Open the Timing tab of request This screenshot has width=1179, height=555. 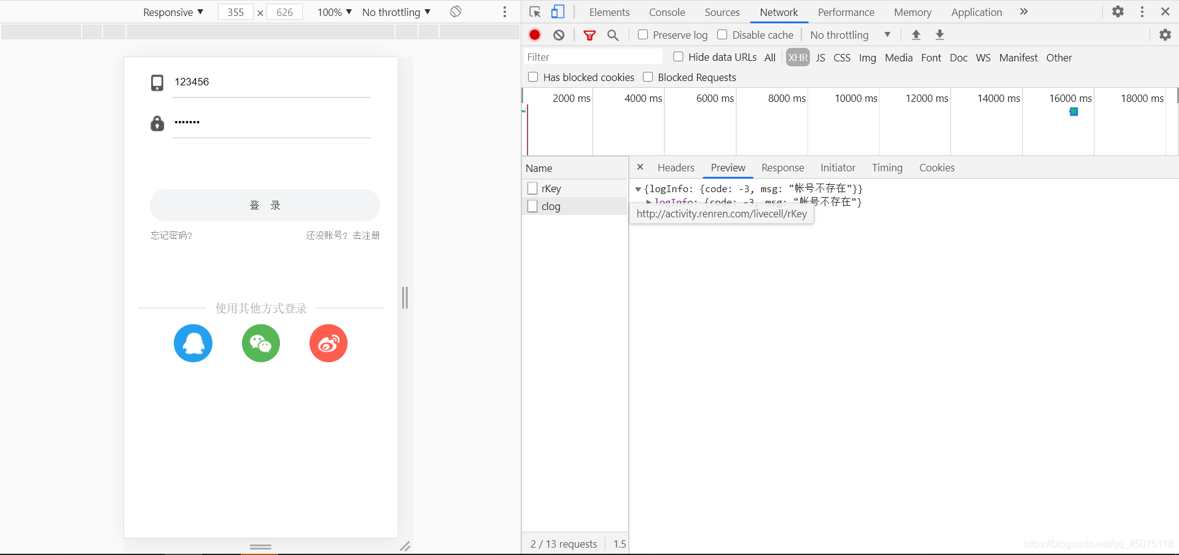pyautogui.click(x=887, y=168)
